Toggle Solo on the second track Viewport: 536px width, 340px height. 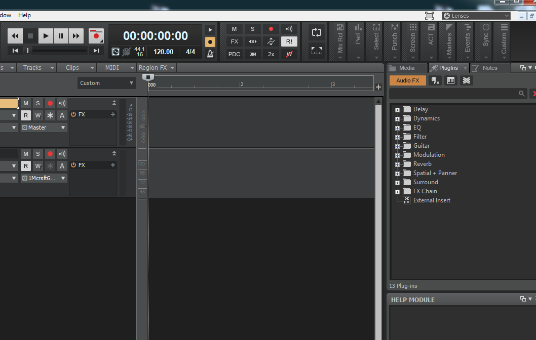(37, 154)
